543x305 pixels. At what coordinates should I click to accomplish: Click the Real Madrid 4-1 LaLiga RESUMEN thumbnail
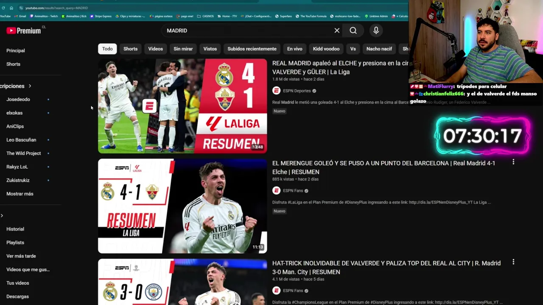click(182, 106)
